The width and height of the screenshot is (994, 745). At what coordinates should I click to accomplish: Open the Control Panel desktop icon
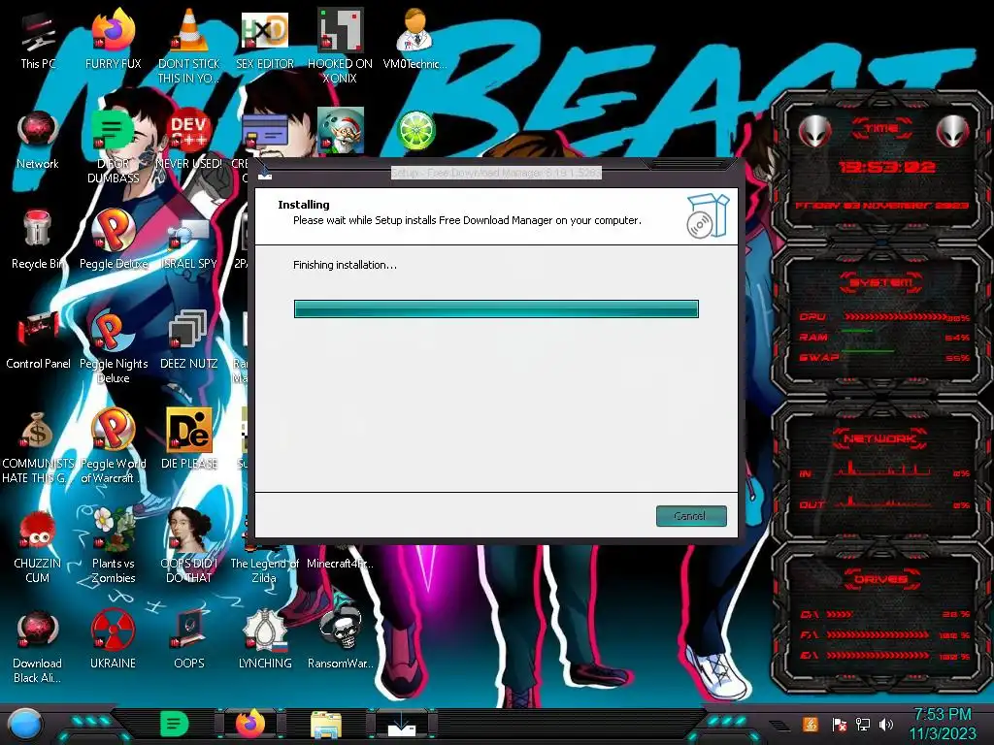click(x=38, y=340)
